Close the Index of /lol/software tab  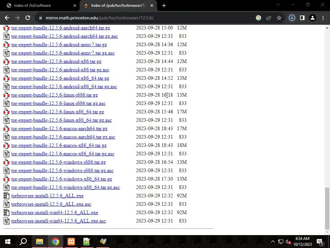pyautogui.click(x=75, y=5)
